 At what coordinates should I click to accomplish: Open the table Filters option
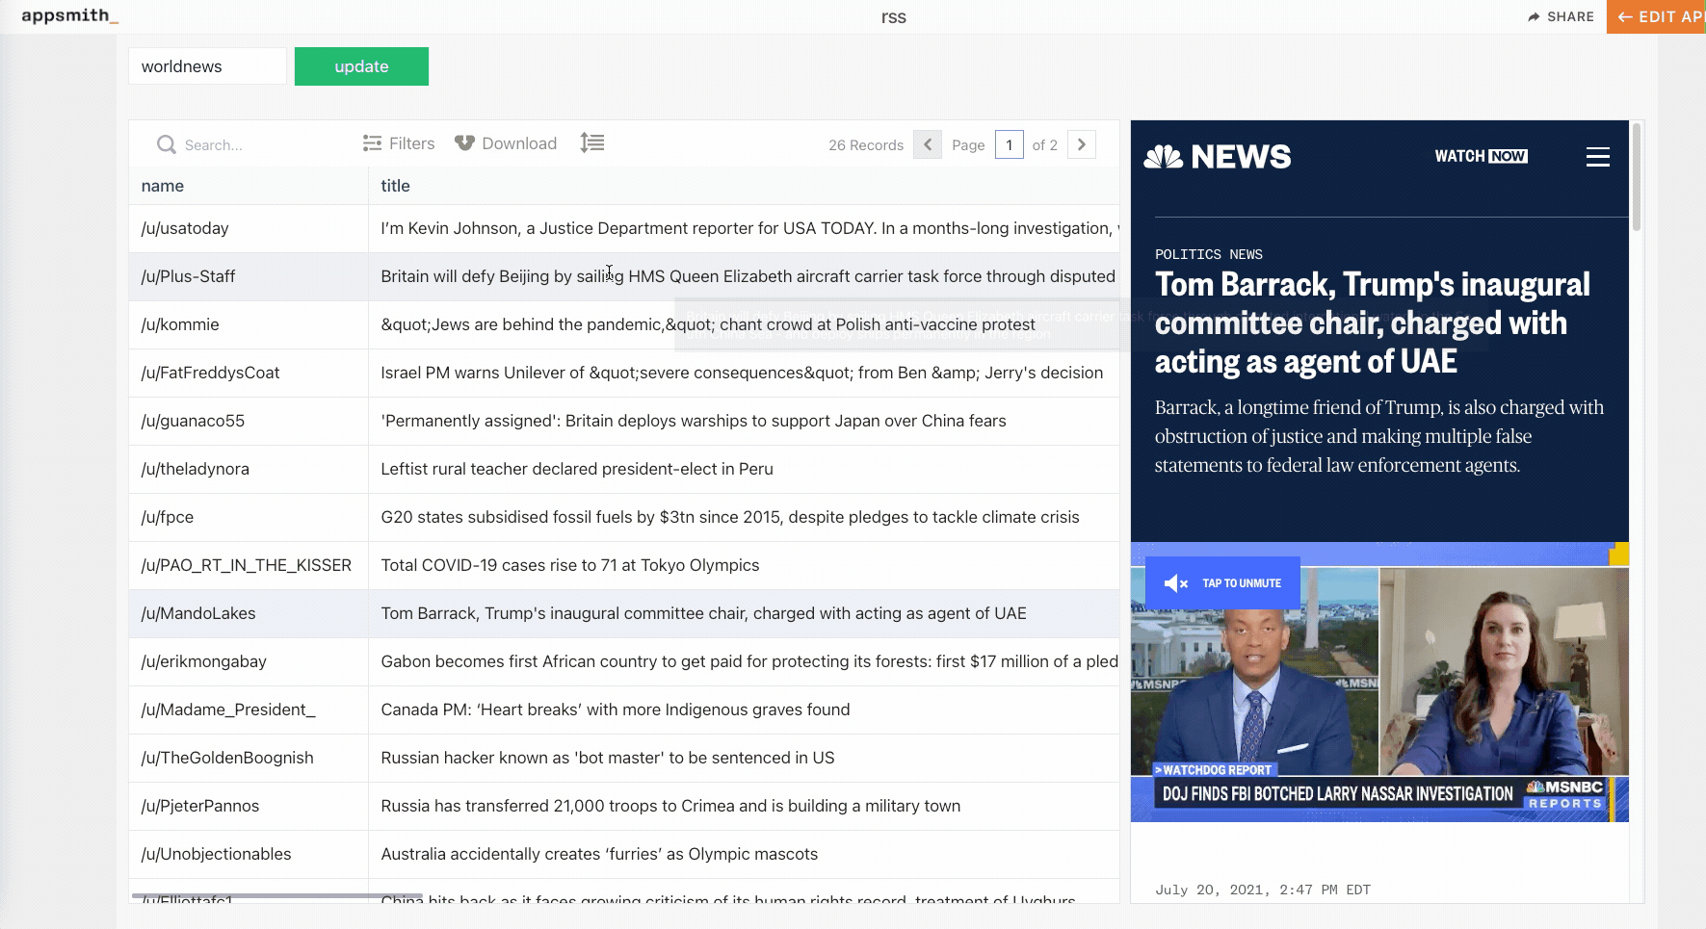[399, 143]
